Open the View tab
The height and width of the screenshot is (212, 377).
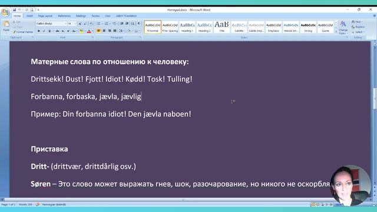[x=107, y=16]
